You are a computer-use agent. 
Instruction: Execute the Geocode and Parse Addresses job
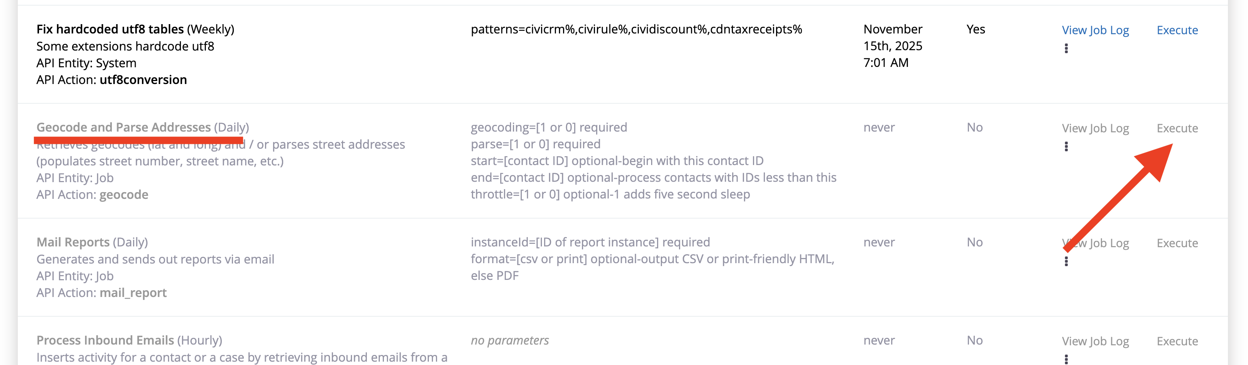tap(1177, 129)
